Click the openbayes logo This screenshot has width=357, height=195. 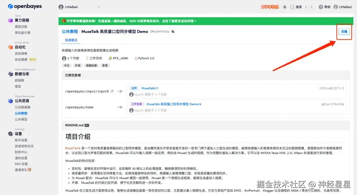24,6
